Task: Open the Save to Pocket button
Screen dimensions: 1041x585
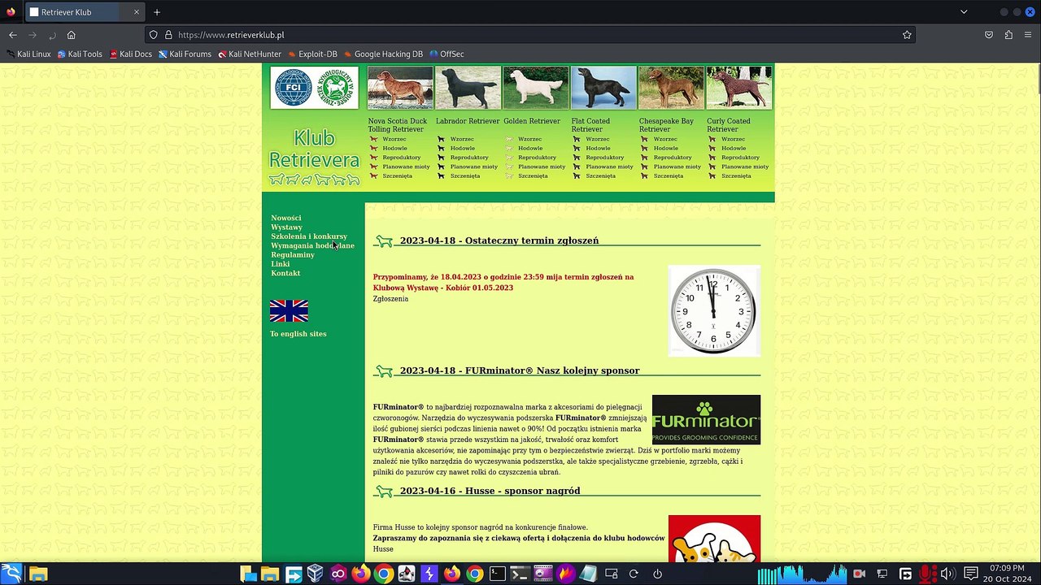Action: tap(989, 35)
